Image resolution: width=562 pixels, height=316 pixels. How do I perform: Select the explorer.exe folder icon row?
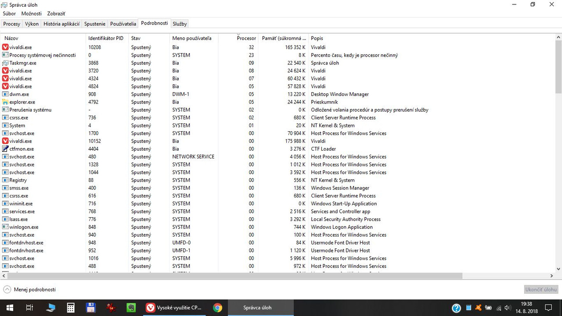tap(278, 102)
